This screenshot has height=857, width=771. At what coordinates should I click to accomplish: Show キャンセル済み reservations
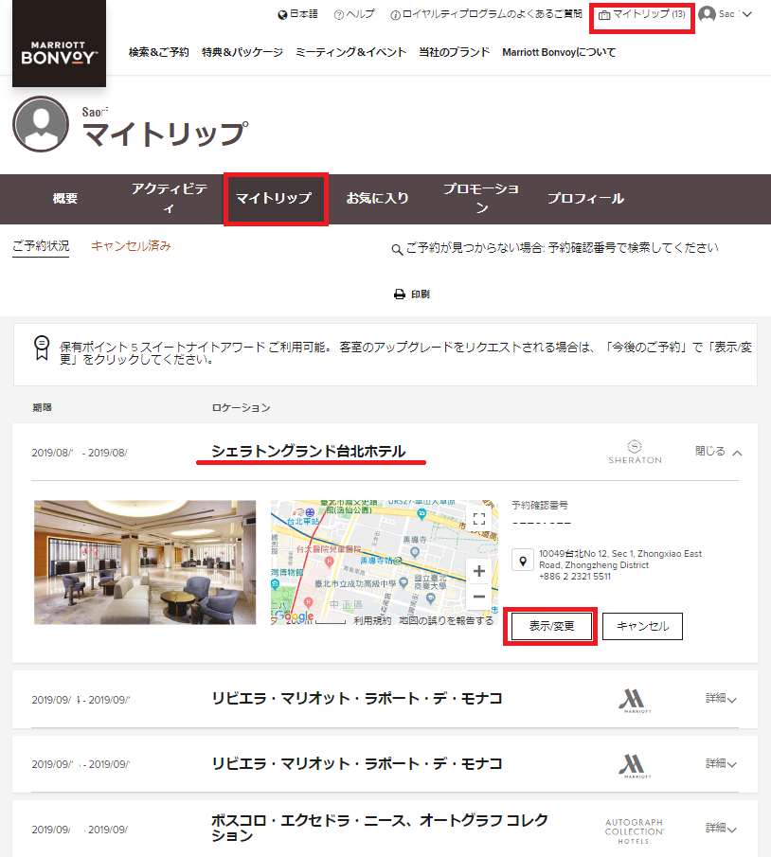(131, 246)
